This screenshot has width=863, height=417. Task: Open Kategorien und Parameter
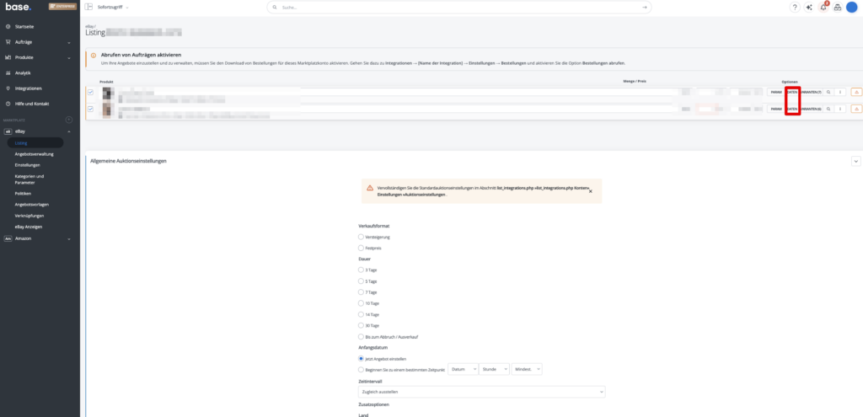(29, 179)
